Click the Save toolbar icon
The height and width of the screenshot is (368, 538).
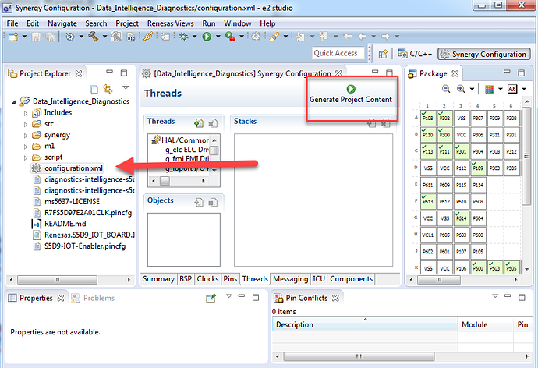[x=36, y=37]
